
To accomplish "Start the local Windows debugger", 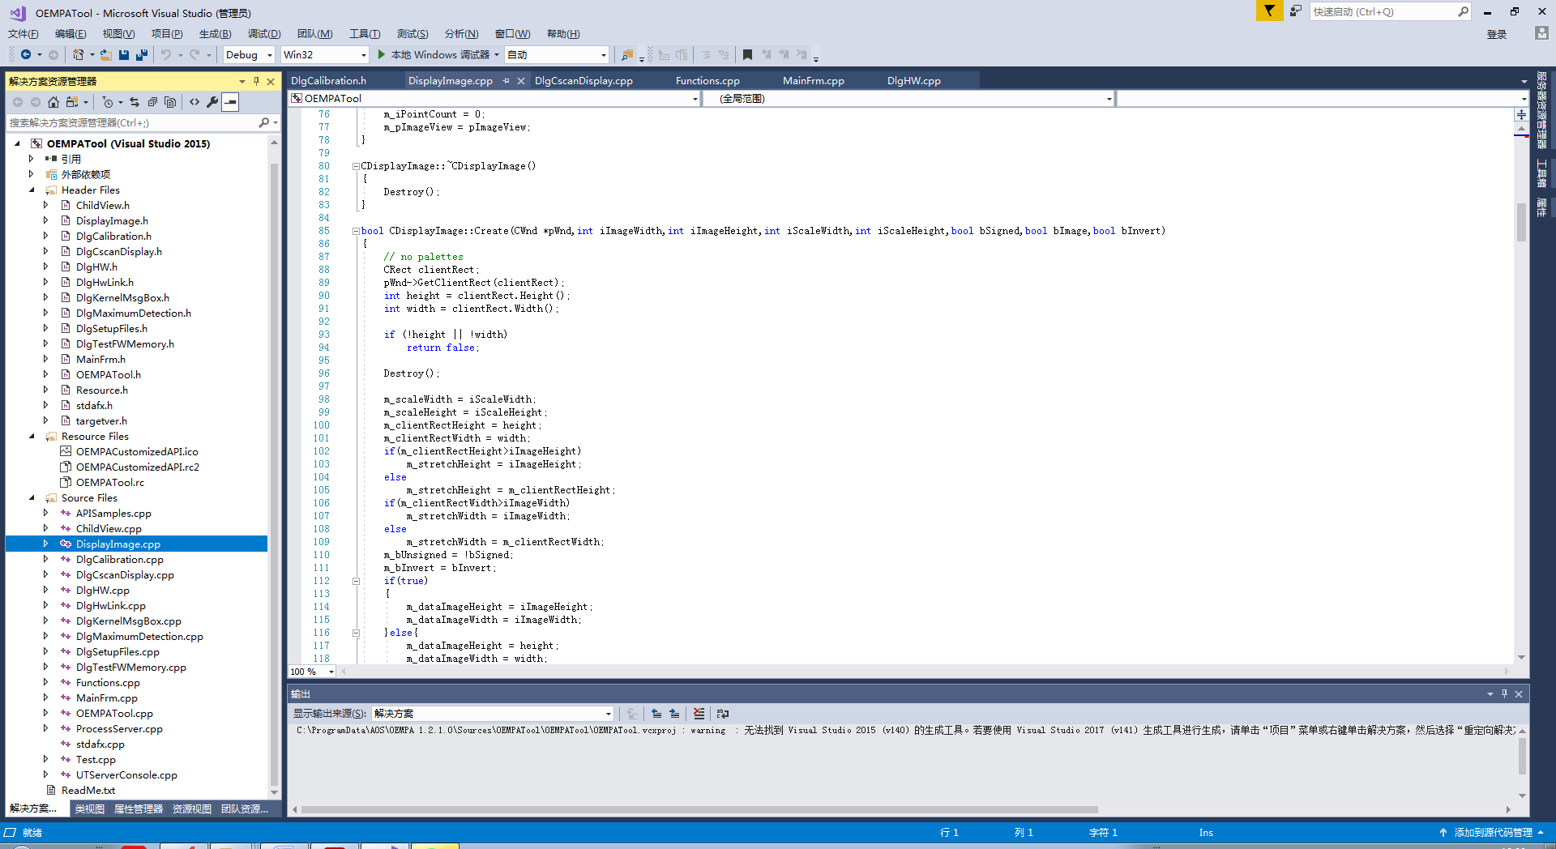I will (x=382, y=55).
